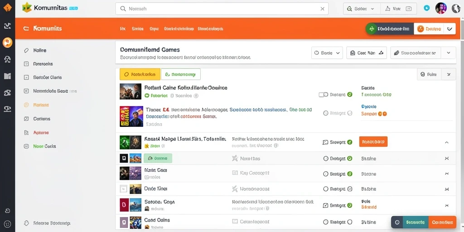Remove the Pois row with its X
464x232 pixels.
tap(447, 205)
